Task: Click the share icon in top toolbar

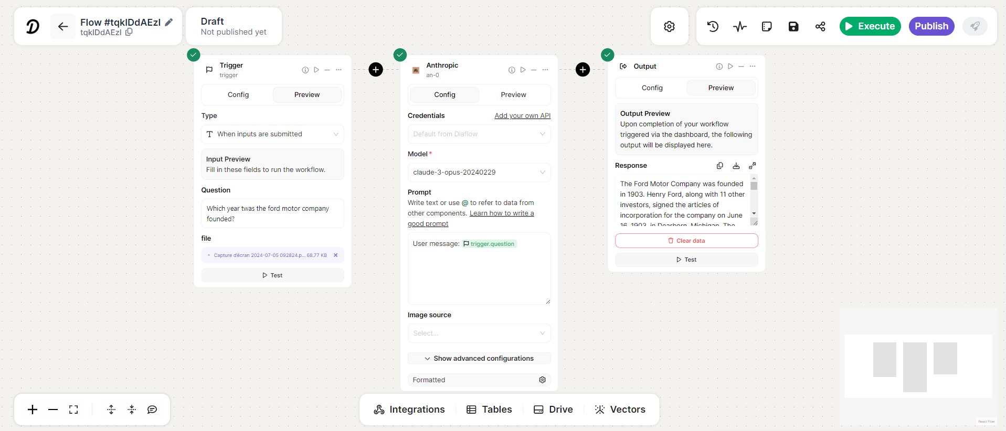Action: [x=820, y=26]
